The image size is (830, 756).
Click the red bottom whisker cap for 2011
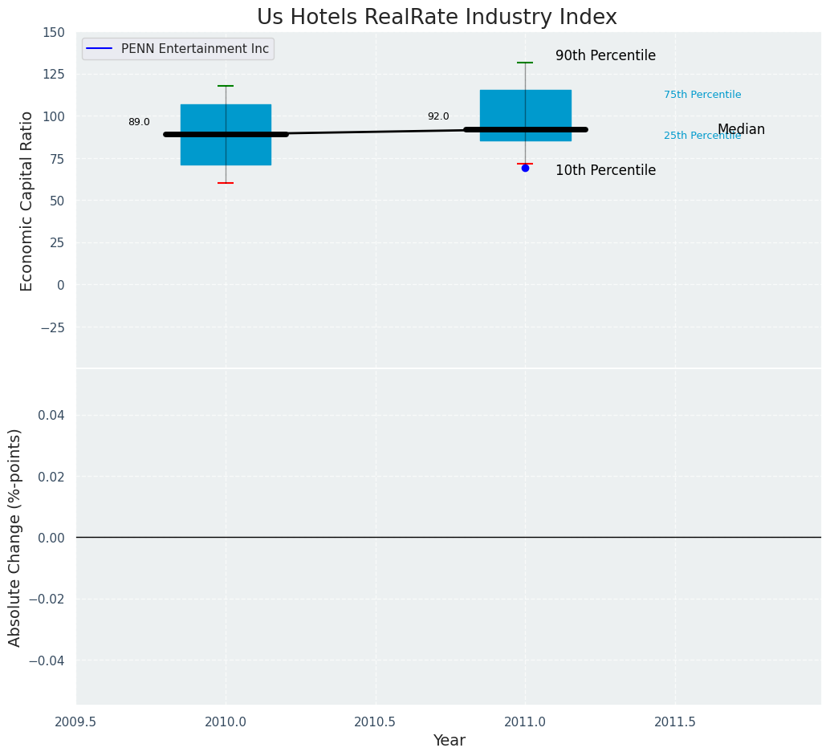[x=525, y=164]
